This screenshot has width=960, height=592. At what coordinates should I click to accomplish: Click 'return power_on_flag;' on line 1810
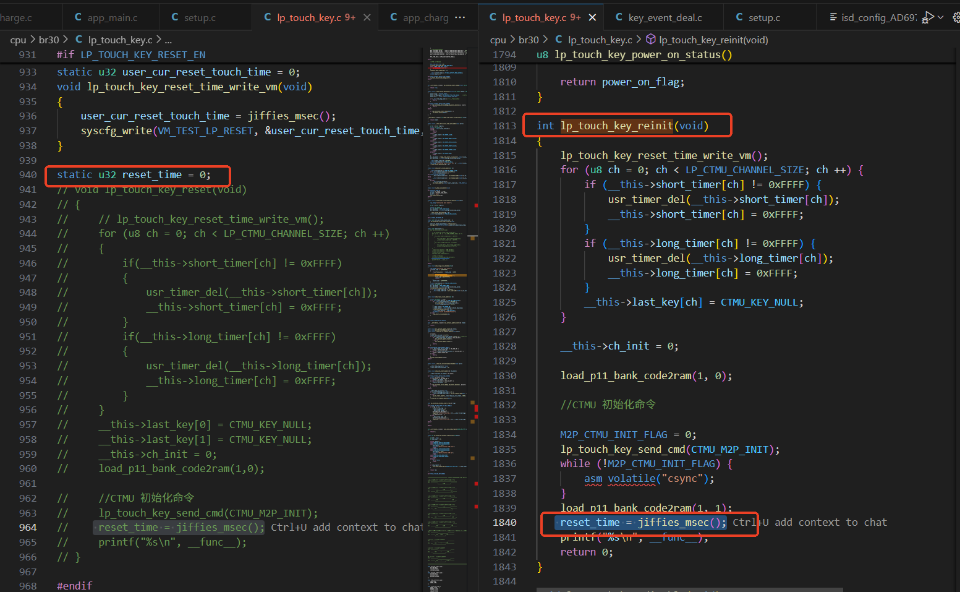coord(622,82)
